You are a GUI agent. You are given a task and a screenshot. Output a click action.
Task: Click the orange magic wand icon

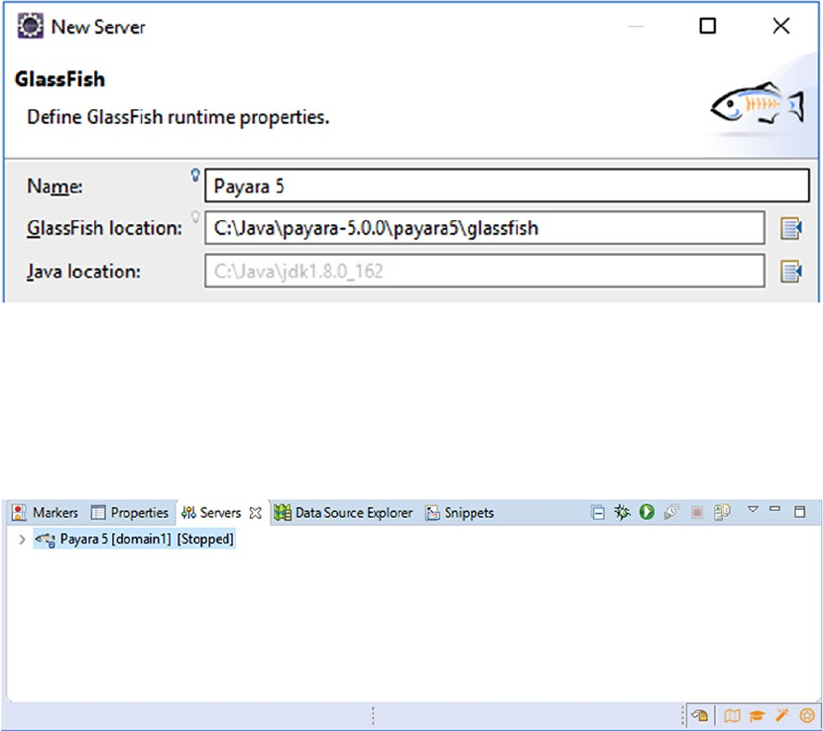(x=782, y=715)
